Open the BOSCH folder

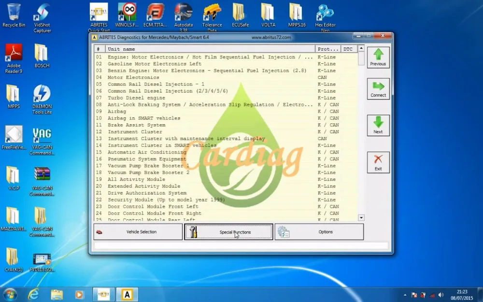pos(42,56)
